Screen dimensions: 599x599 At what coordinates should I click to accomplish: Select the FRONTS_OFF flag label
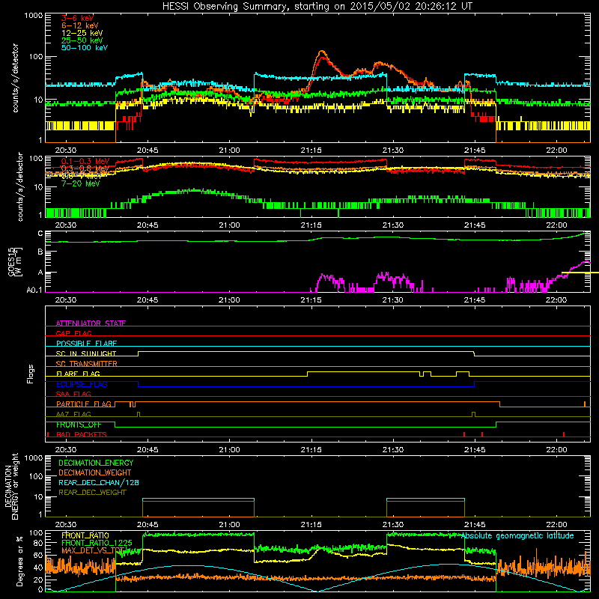click(x=79, y=425)
